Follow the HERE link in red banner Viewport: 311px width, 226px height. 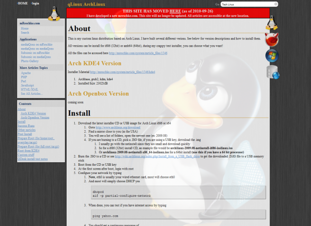click(175, 11)
